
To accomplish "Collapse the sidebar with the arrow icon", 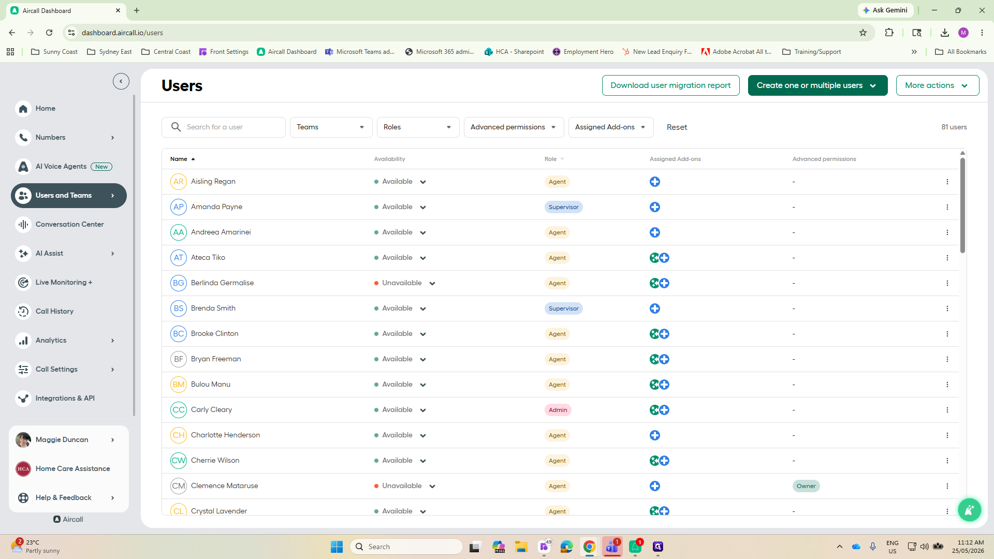I will tap(121, 81).
